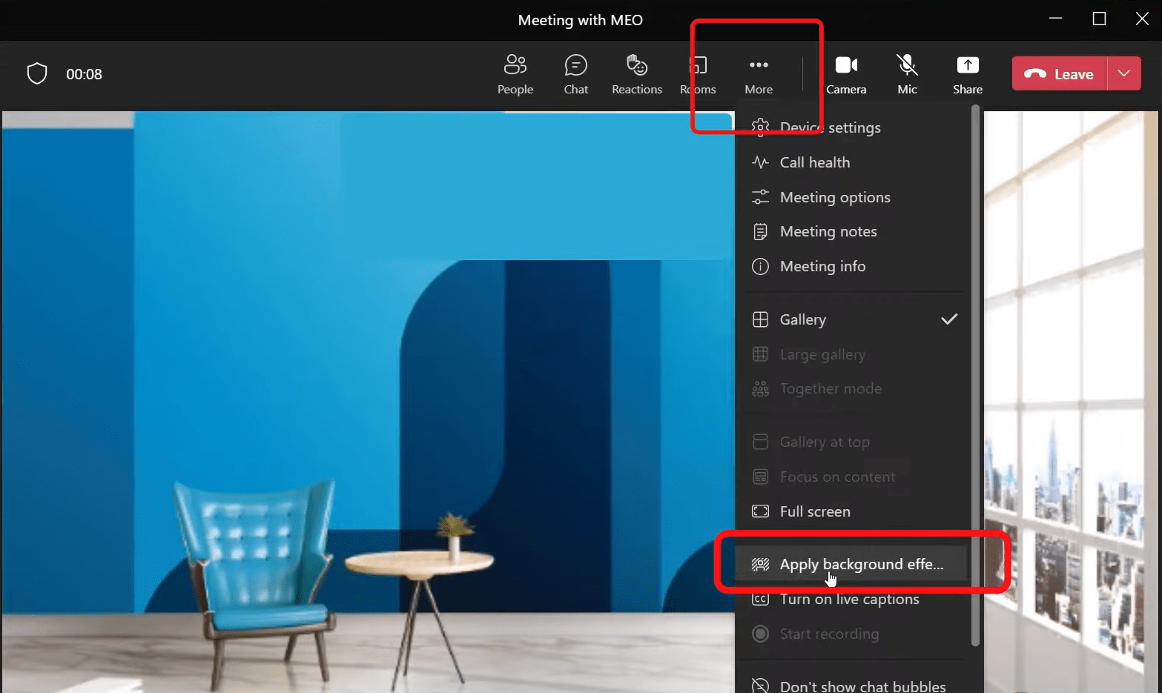Viewport: 1162px width, 693px height.
Task: Click the Large gallery grid icon
Action: point(760,354)
